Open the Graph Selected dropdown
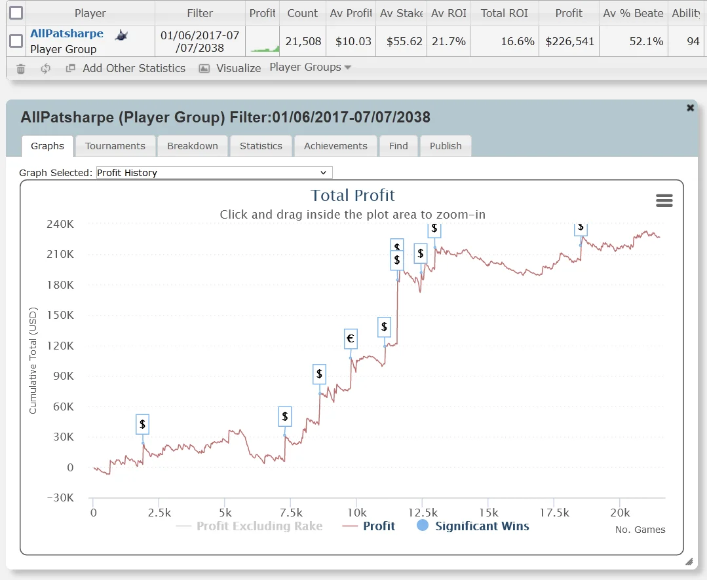The width and height of the screenshot is (707, 580). point(214,173)
